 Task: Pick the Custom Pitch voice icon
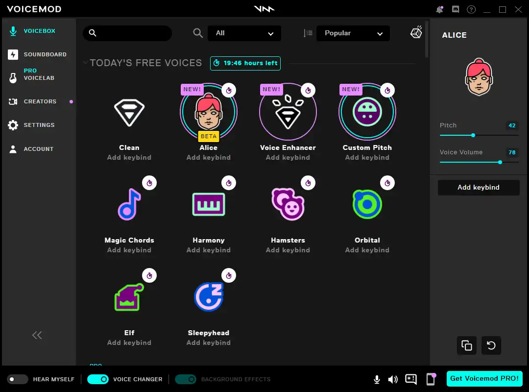tap(367, 112)
